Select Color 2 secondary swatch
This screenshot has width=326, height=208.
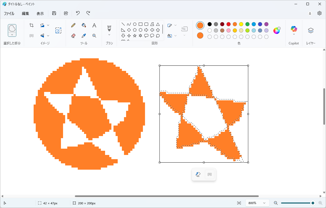point(200,35)
